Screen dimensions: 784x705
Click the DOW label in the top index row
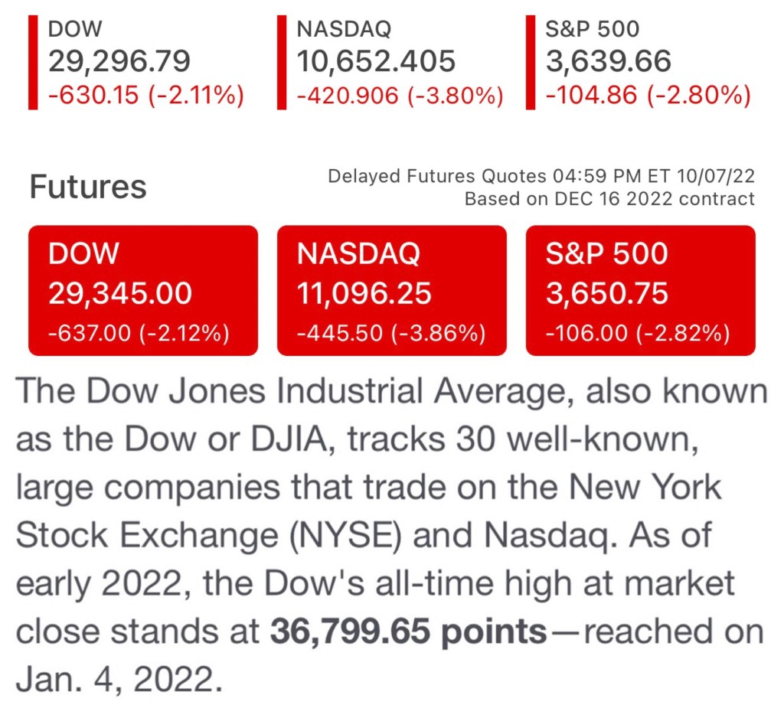point(75,29)
